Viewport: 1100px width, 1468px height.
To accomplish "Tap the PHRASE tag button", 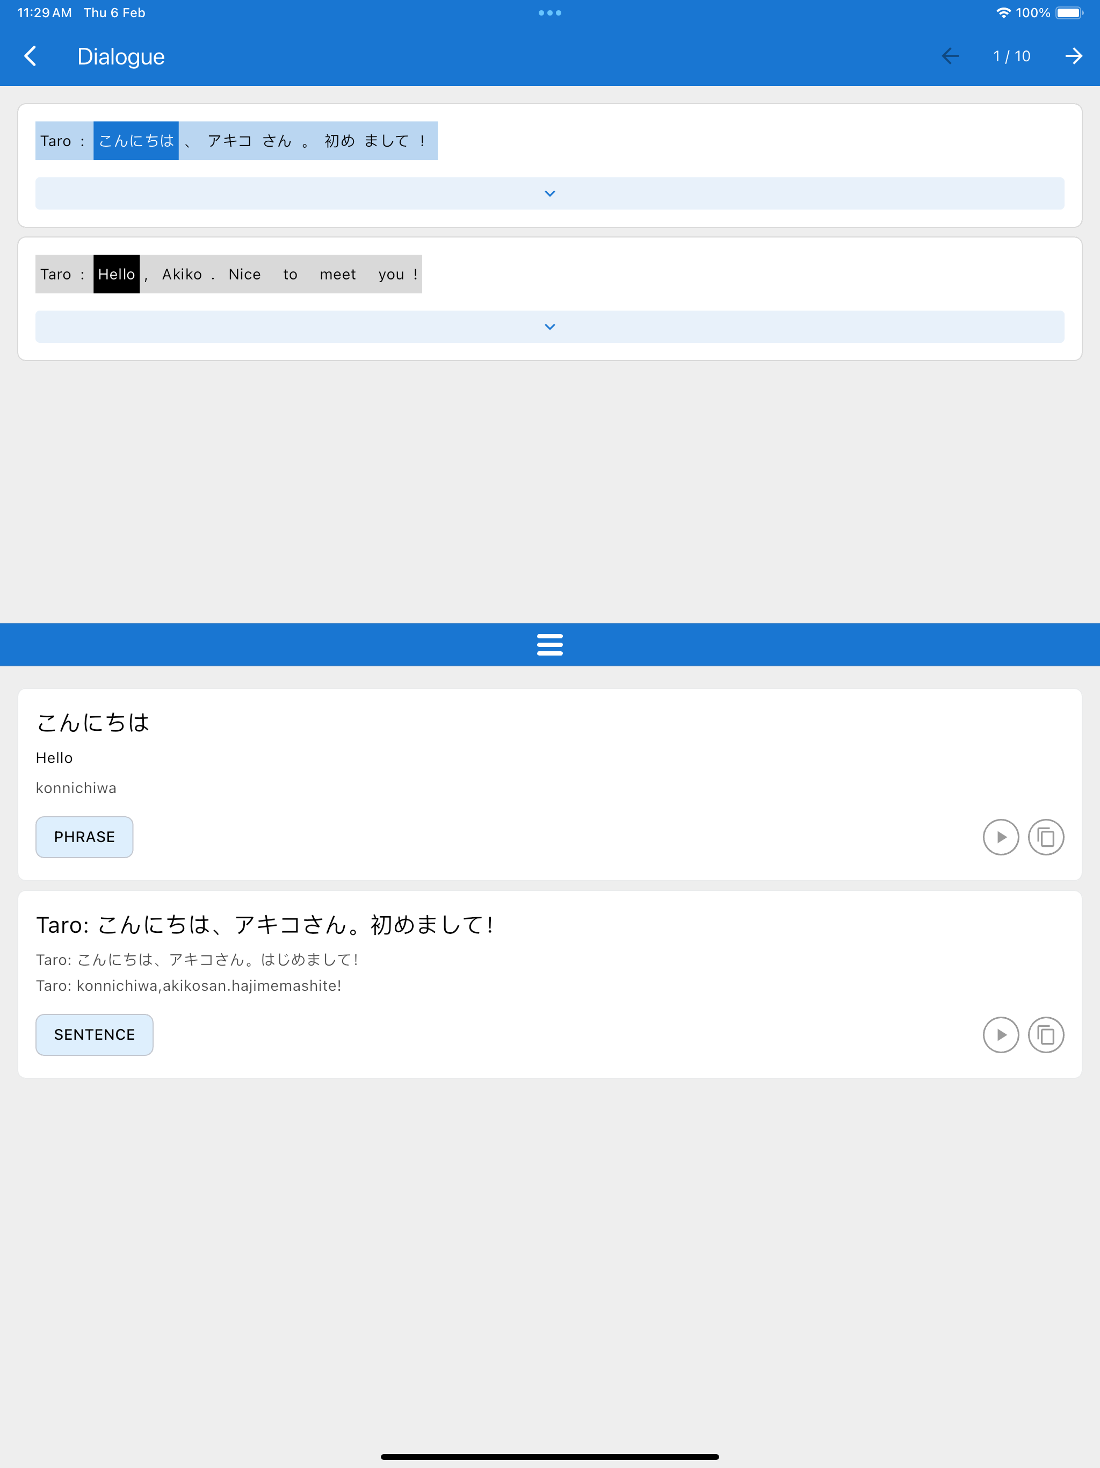I will coord(84,837).
